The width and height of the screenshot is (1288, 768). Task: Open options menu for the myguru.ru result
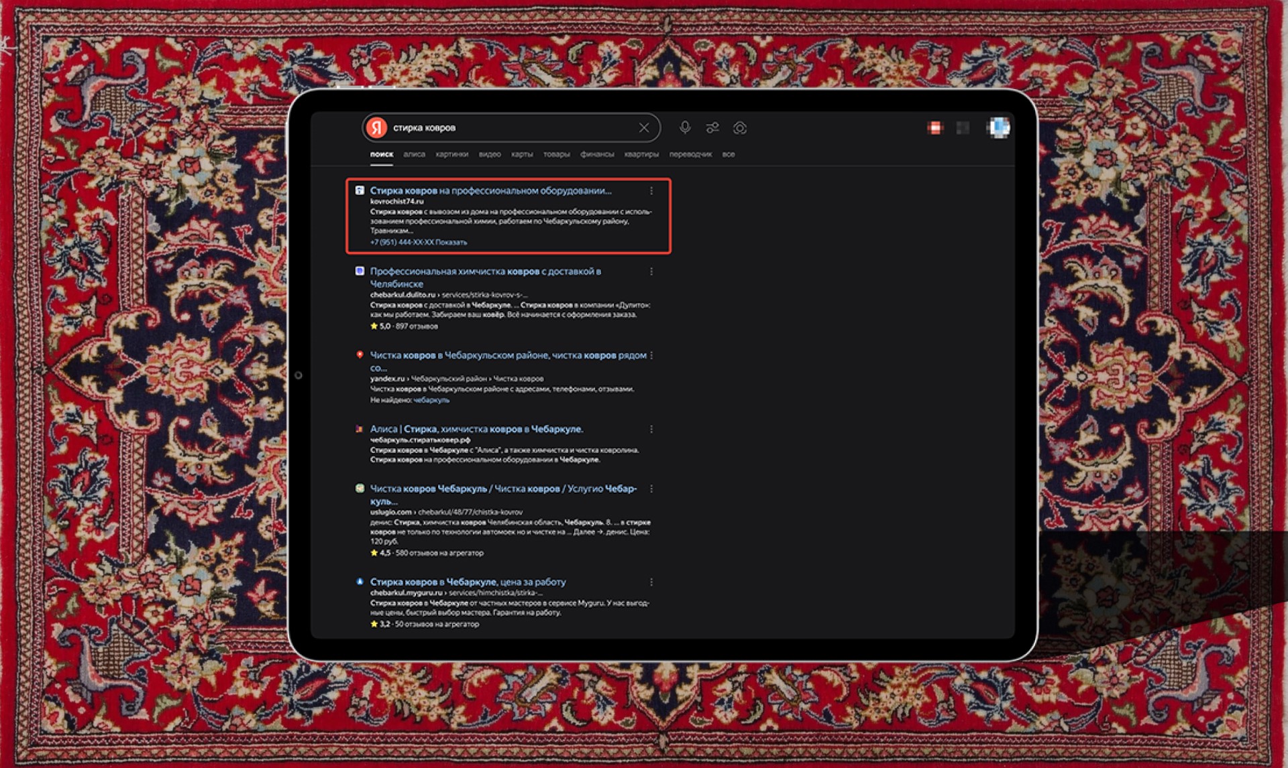tap(650, 582)
